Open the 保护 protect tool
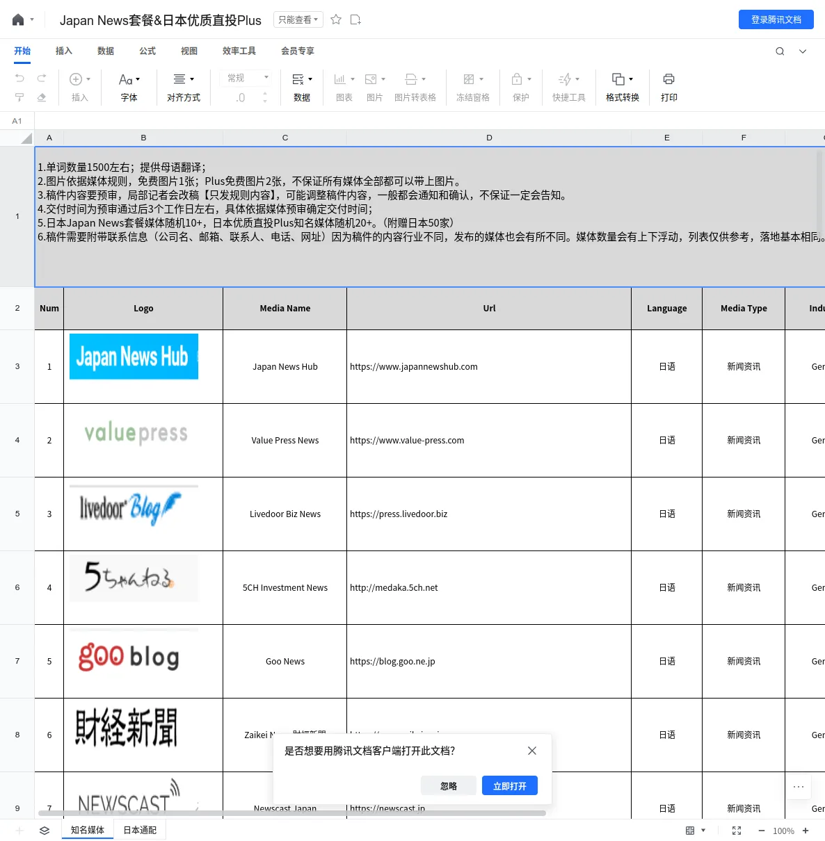Viewport: 825px width, 841px height. point(521,88)
